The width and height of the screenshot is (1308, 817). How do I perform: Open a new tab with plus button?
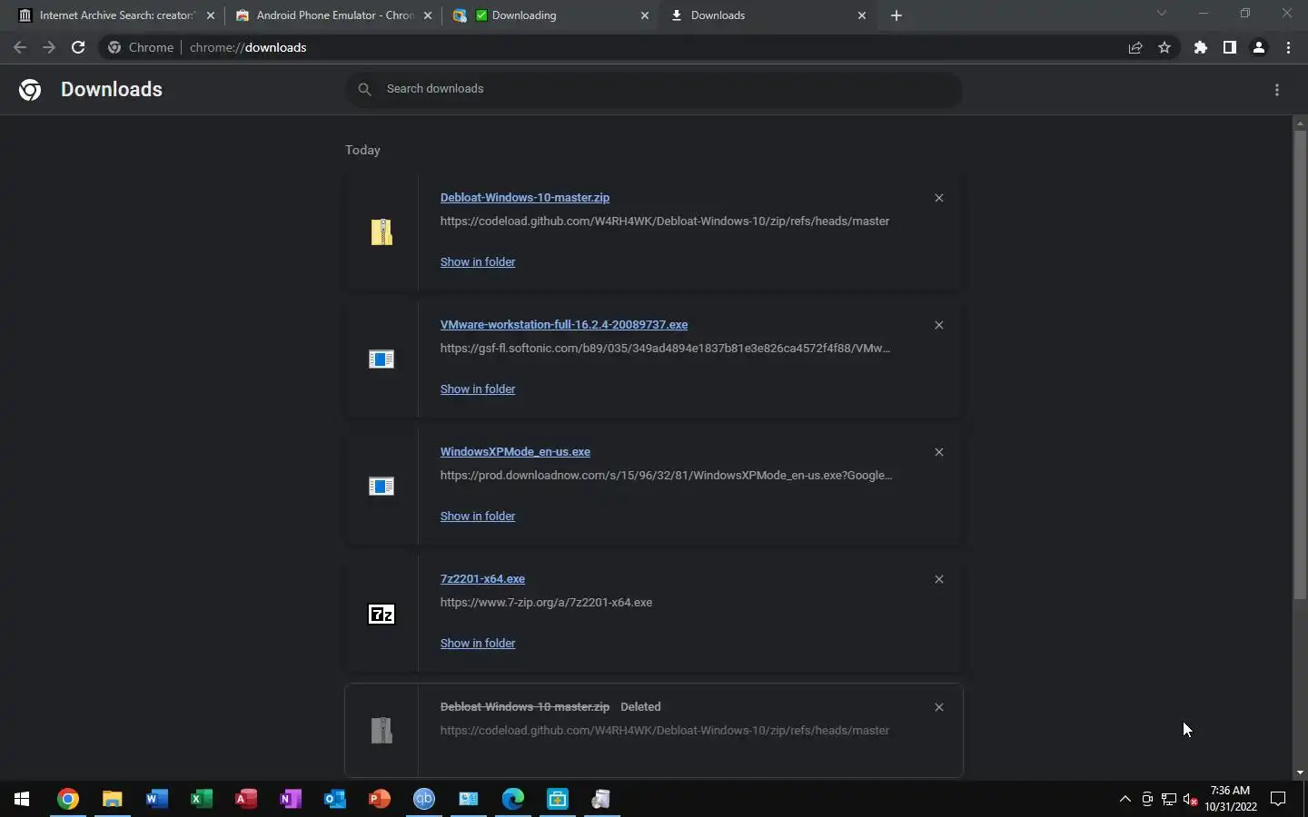click(x=897, y=15)
